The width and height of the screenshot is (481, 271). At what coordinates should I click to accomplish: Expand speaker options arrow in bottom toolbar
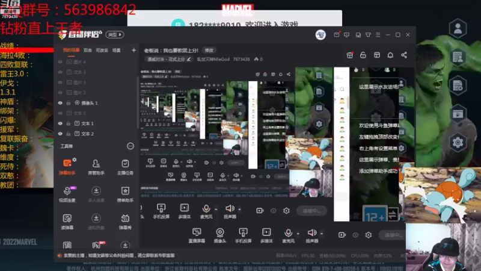tap(322, 234)
